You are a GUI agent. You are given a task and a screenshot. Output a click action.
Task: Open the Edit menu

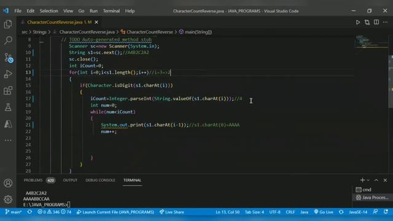pos(30,11)
